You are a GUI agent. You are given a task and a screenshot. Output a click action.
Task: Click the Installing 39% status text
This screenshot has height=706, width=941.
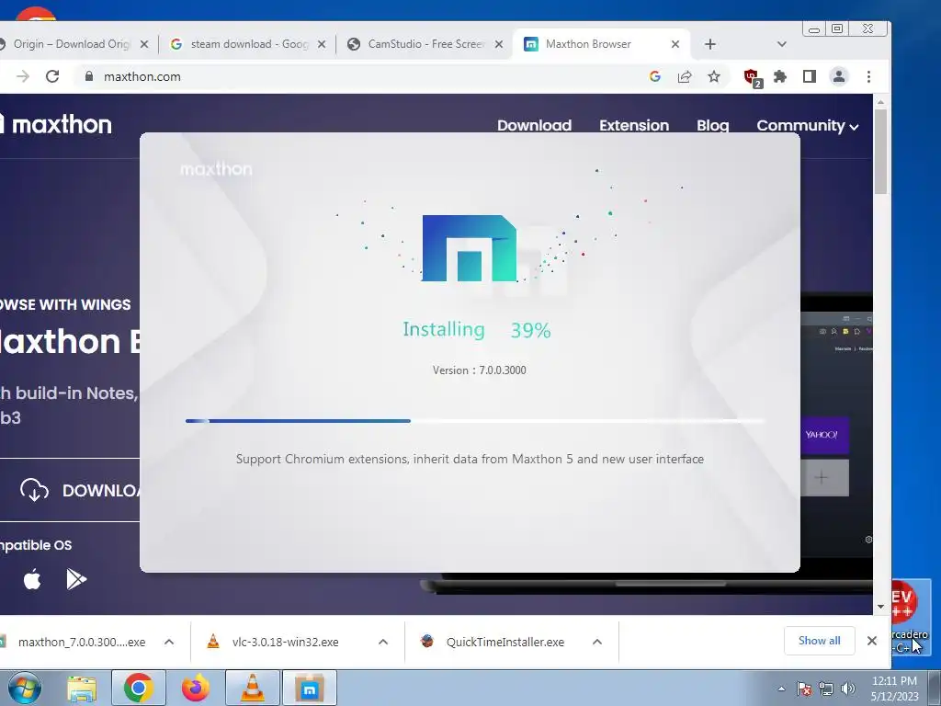[x=477, y=330]
